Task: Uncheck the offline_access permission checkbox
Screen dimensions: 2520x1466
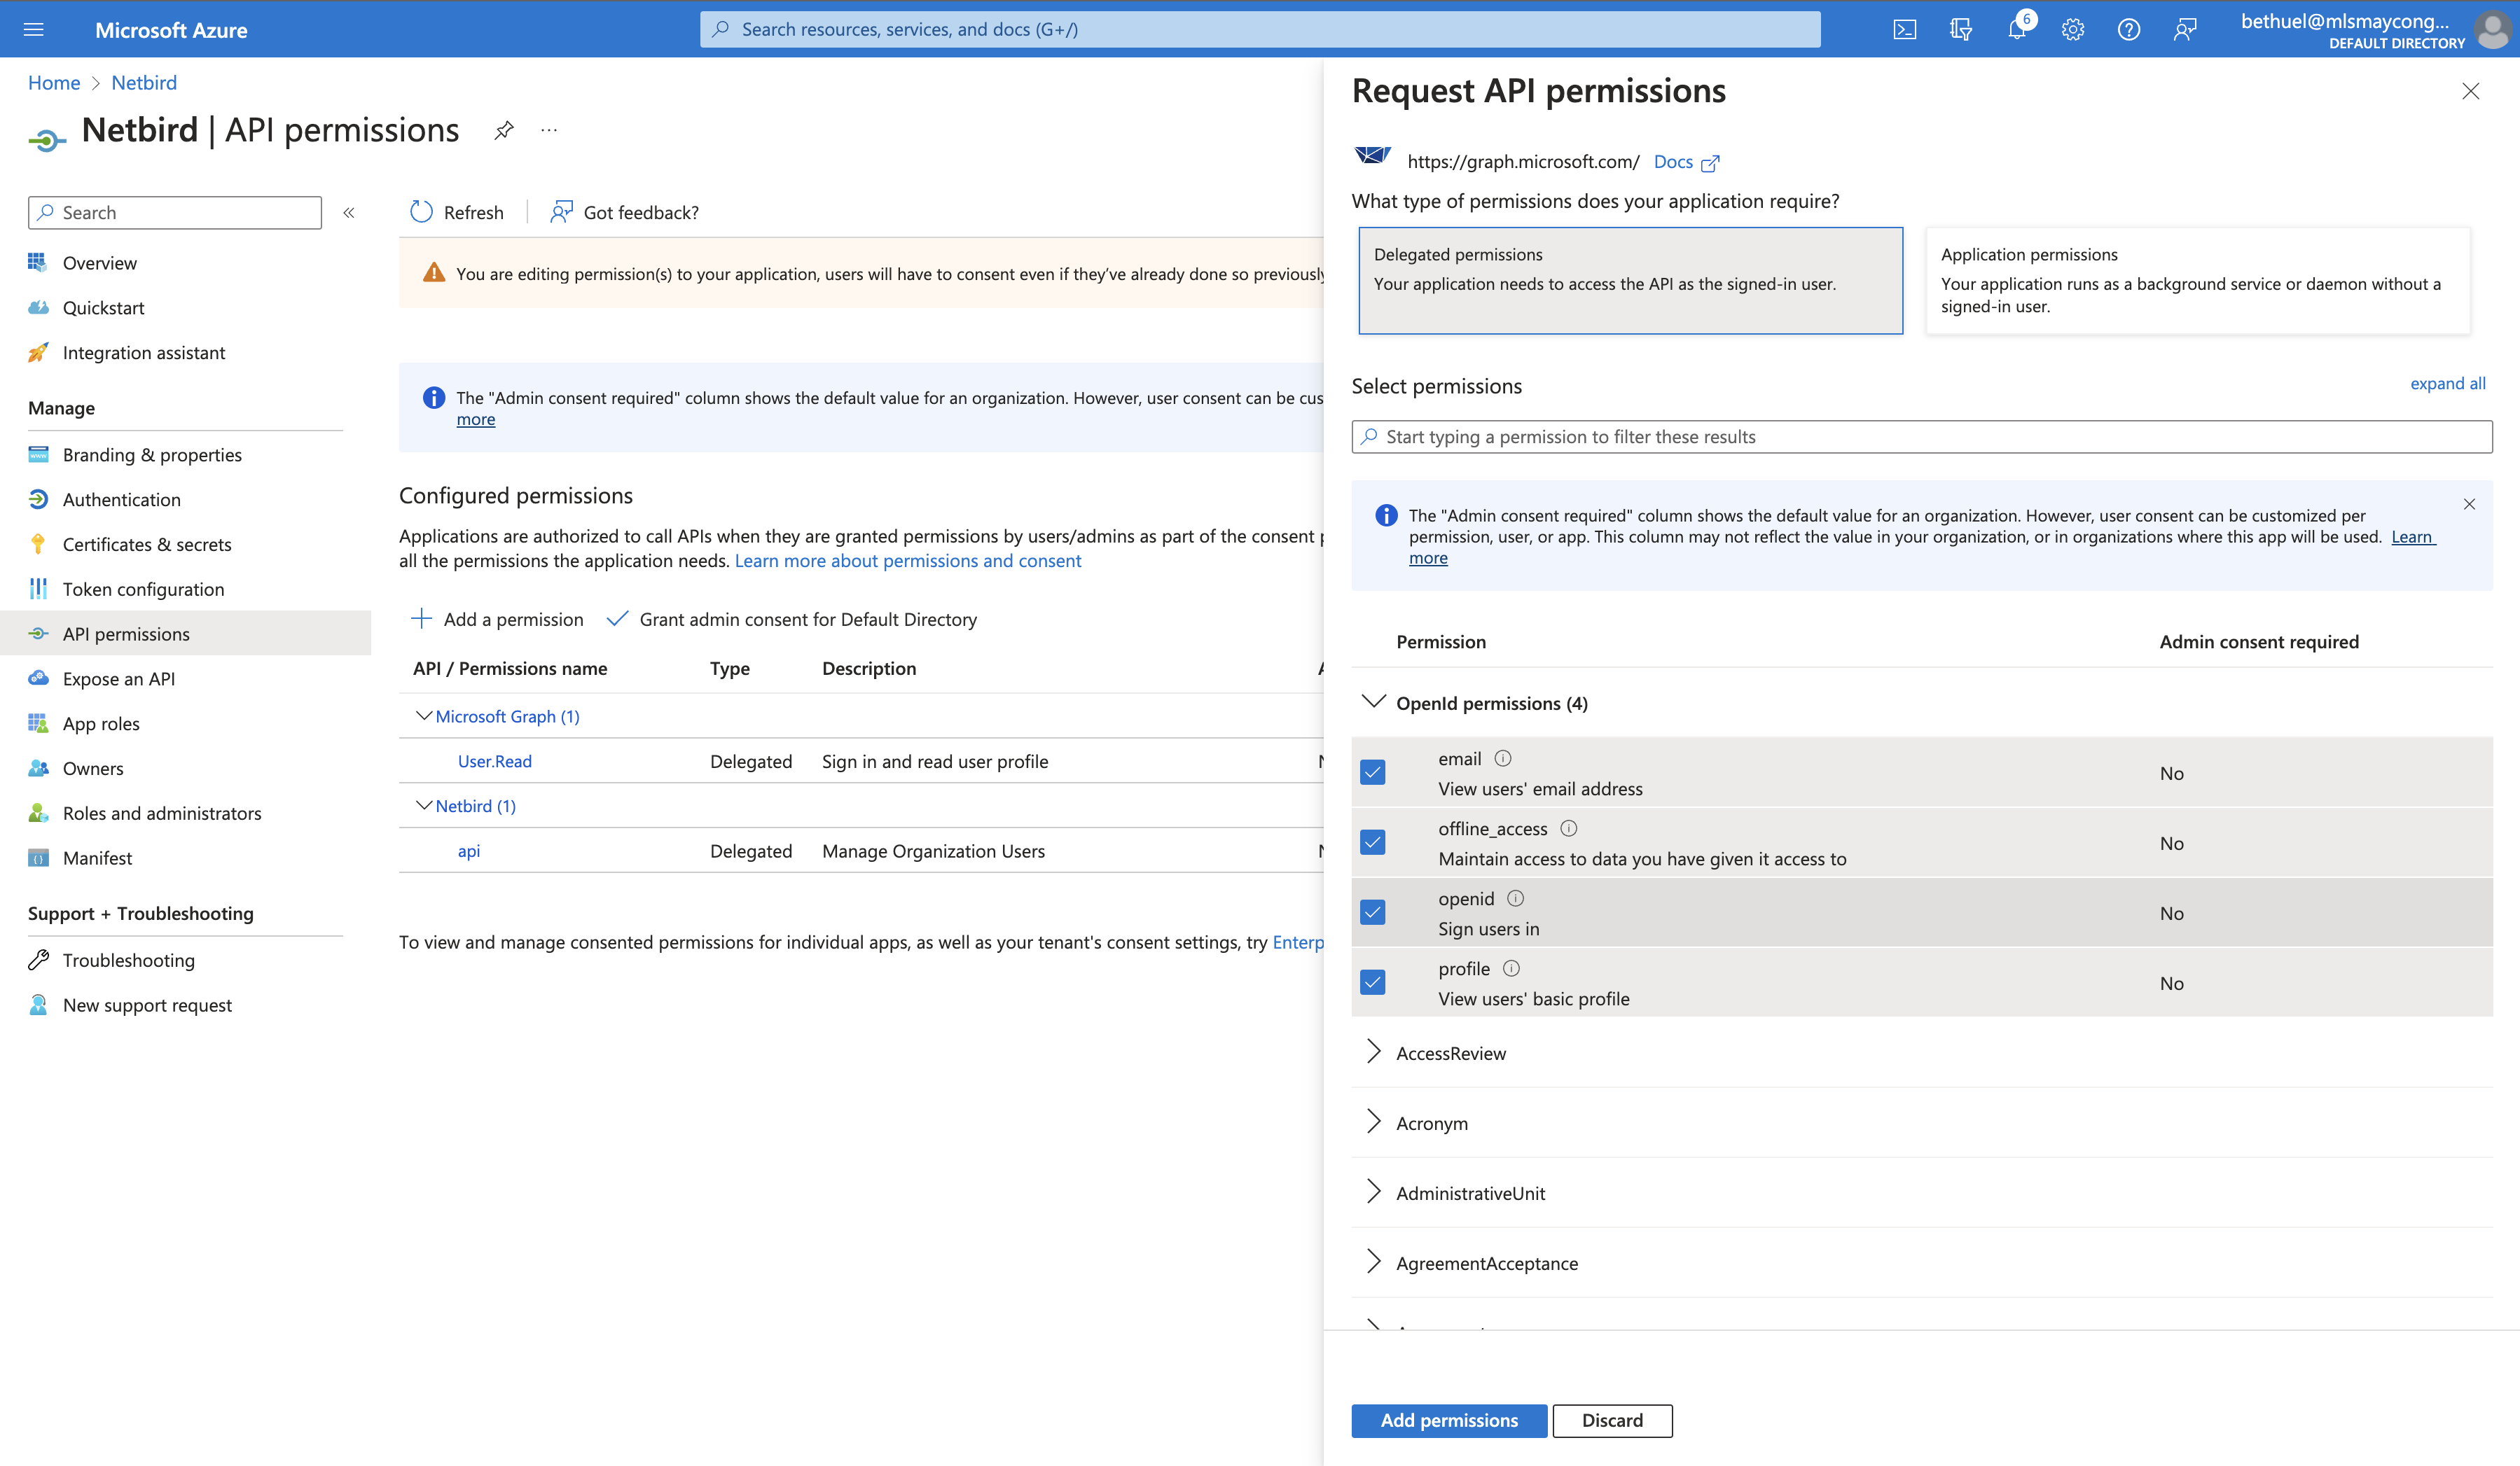Action: (x=1373, y=842)
